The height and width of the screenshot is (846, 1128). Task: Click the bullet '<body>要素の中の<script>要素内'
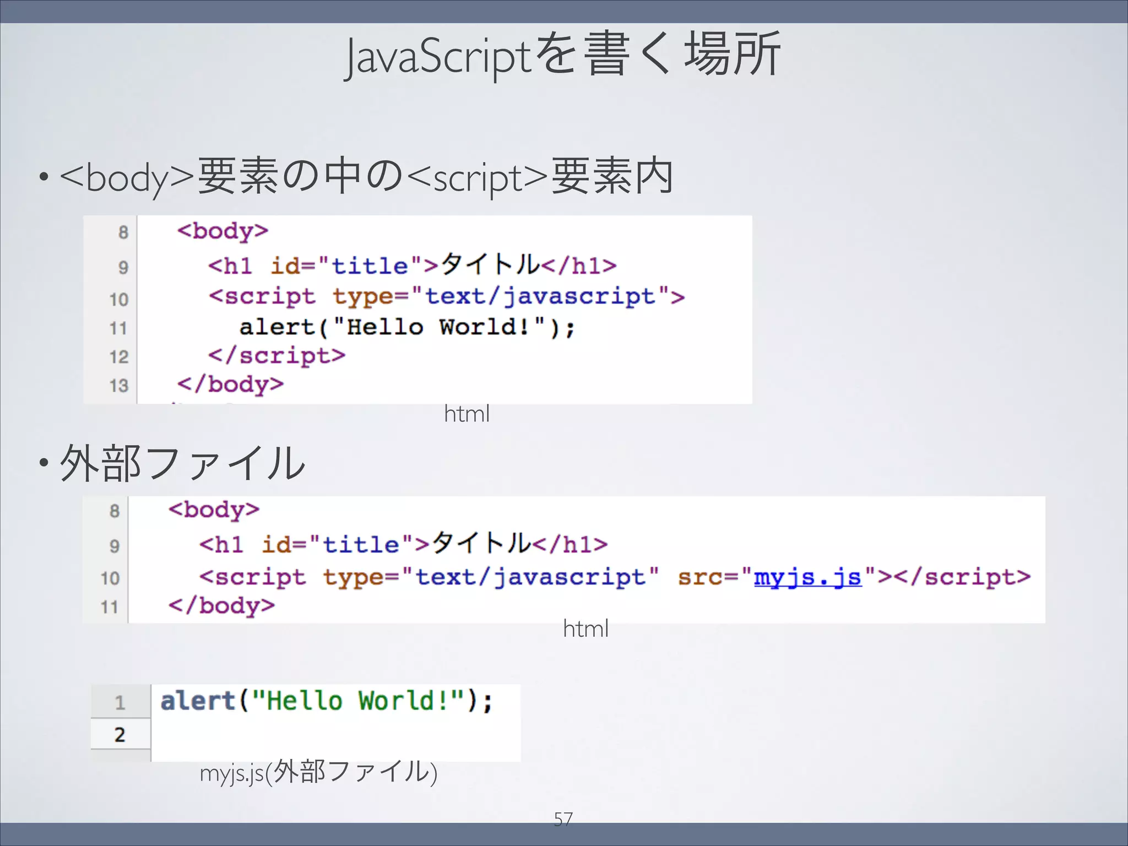tap(366, 176)
